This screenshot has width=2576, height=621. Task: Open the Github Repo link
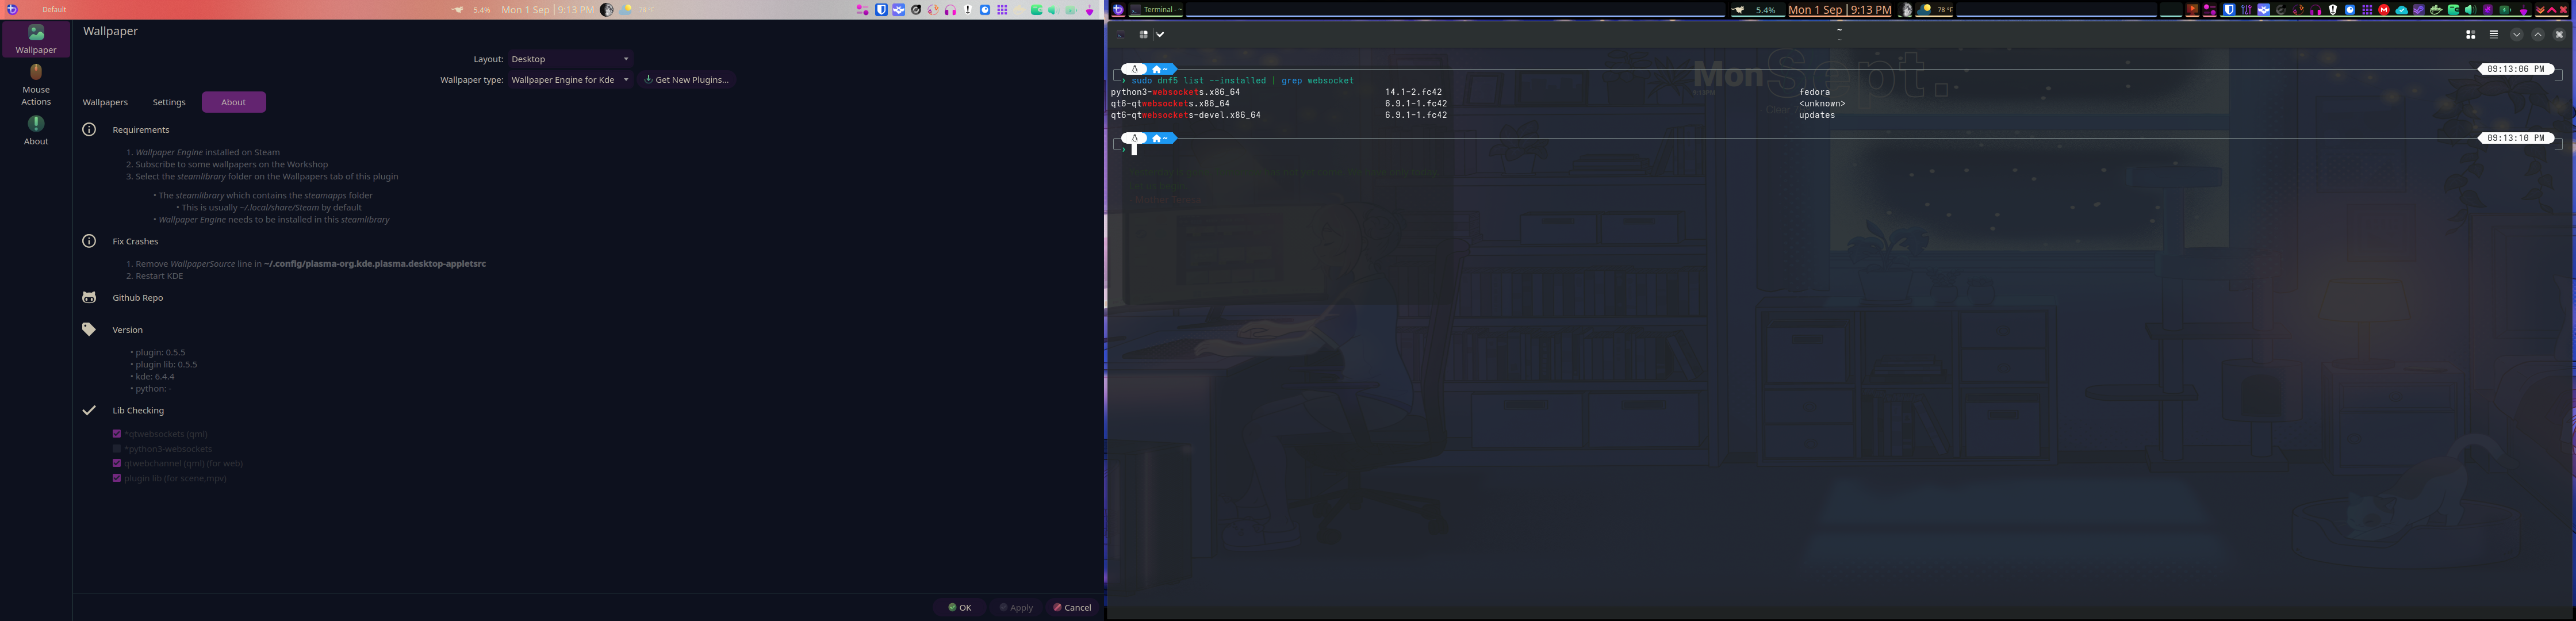tap(137, 298)
